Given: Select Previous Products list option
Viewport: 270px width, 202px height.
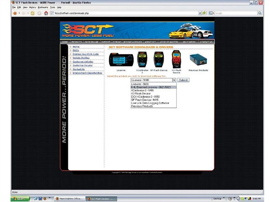Looking at the screenshot, I should [x=153, y=106].
